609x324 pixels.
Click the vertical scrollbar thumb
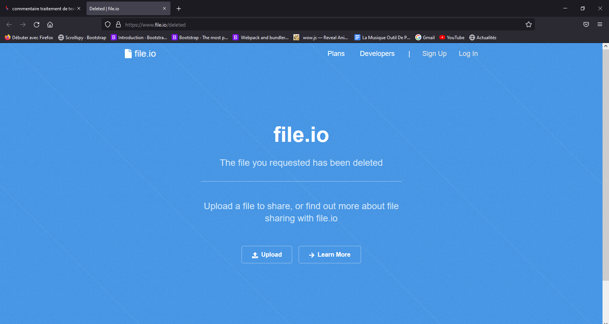pyautogui.click(x=606, y=165)
